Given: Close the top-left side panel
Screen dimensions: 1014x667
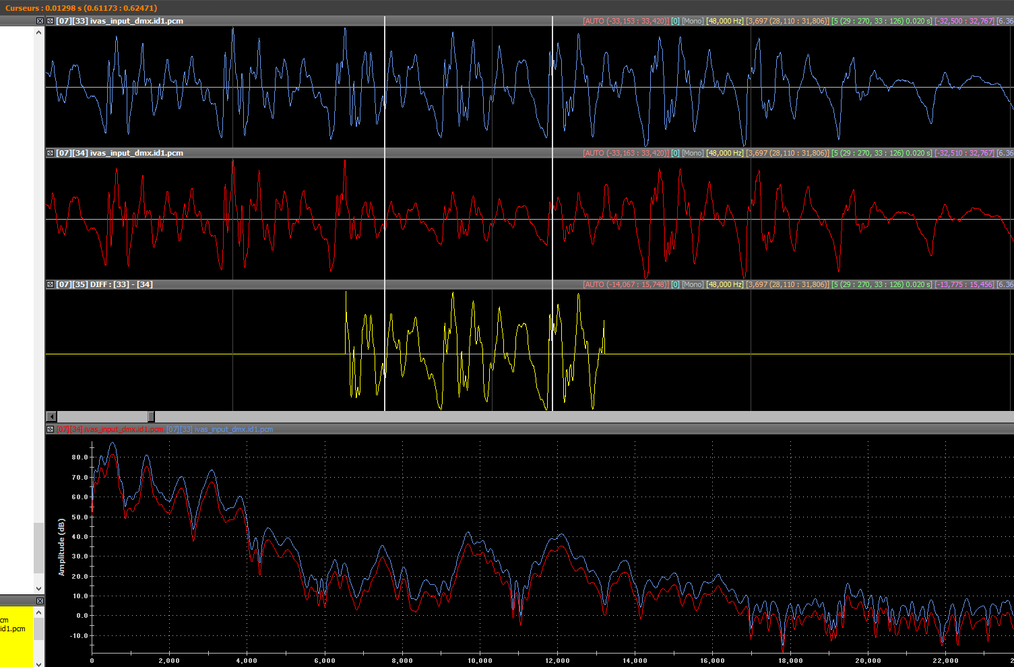Looking at the screenshot, I should pos(40,21).
